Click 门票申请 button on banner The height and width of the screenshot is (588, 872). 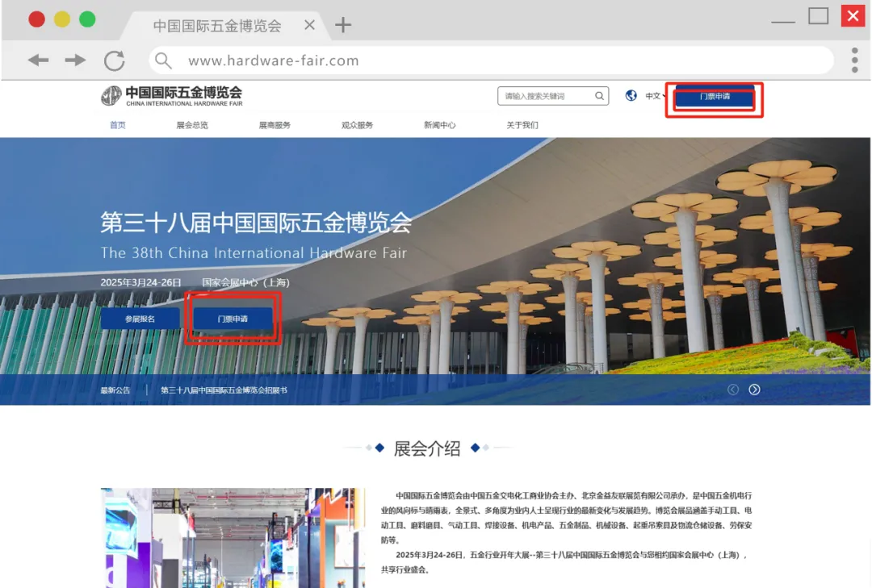coord(233,319)
